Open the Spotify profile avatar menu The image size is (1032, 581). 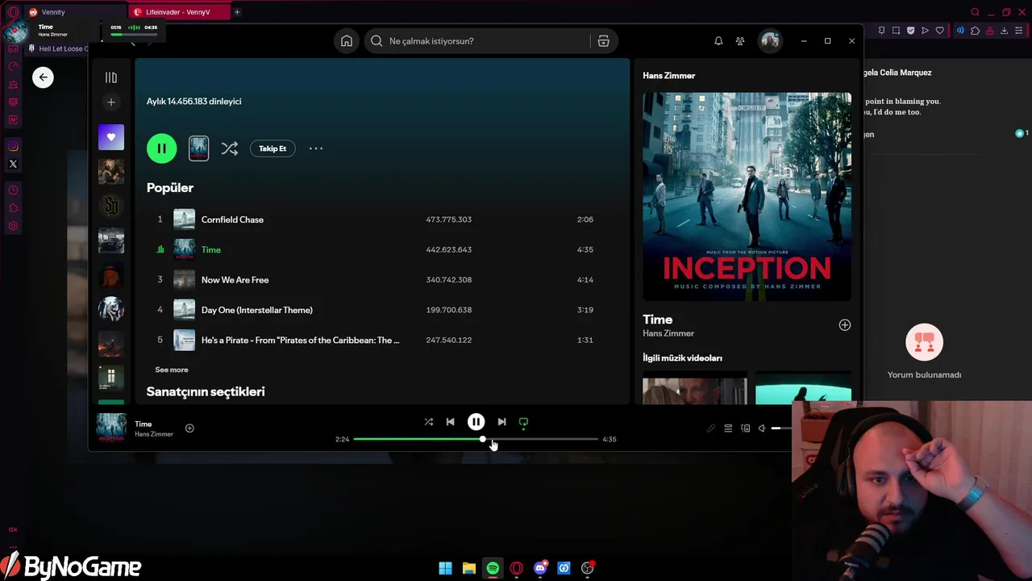(x=770, y=41)
